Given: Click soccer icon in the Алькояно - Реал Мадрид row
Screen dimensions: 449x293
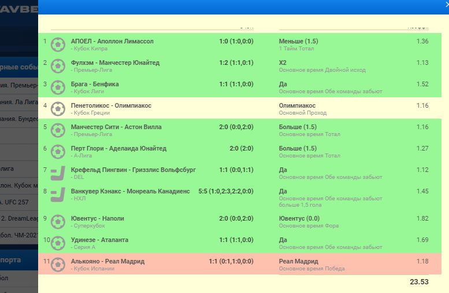Looking at the screenshot, I should (57, 265).
